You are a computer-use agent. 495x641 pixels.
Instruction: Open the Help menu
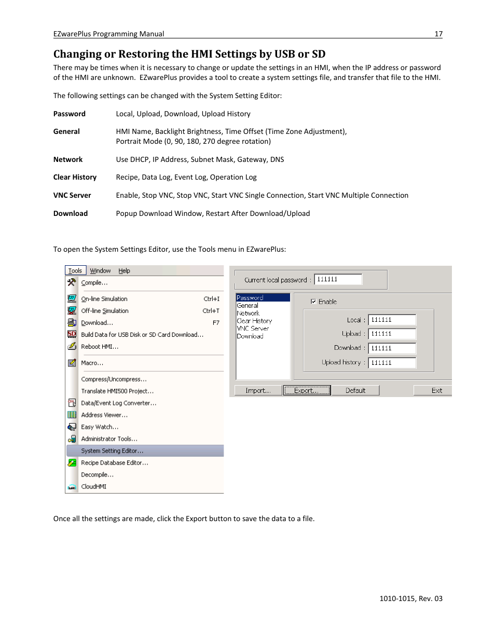(x=124, y=270)
